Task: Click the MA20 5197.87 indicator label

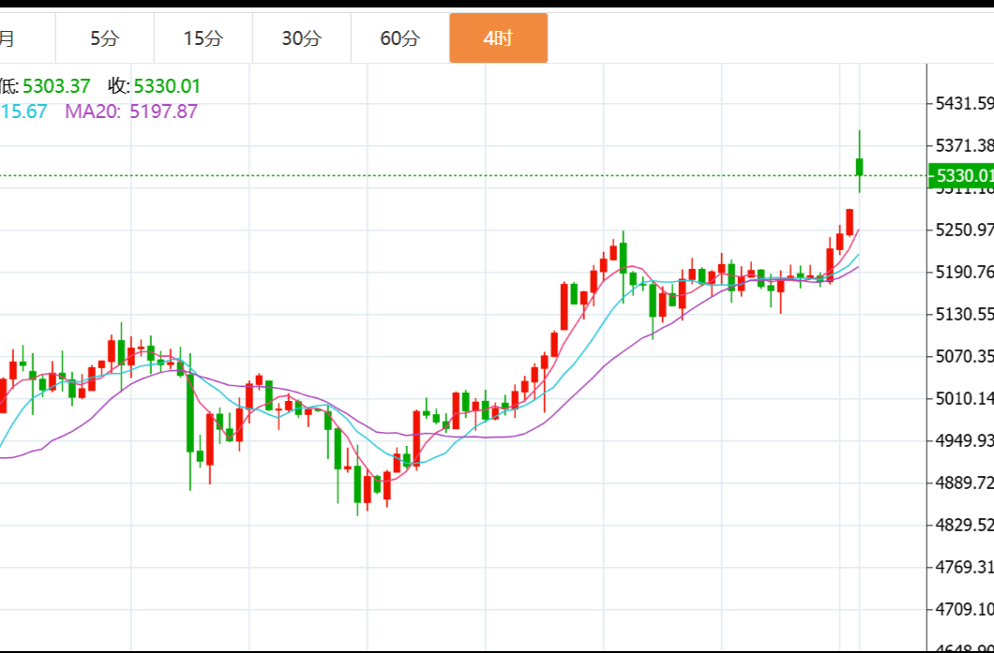Action: (131, 111)
